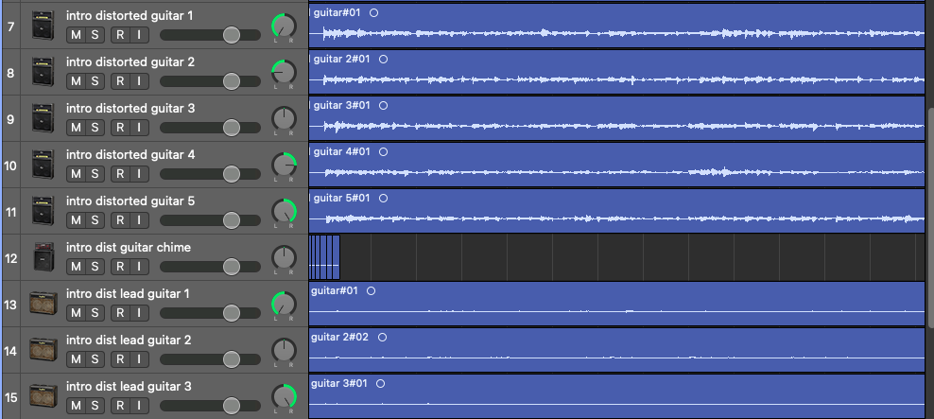This screenshot has height=419, width=934.
Task: Click loop circle on guitar 5#01 region
Action: (x=383, y=198)
